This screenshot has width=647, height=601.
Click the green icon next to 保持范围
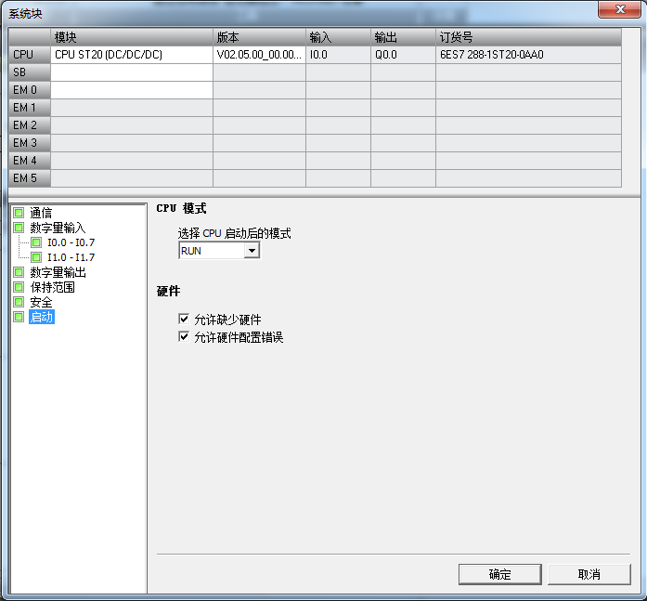[19, 287]
